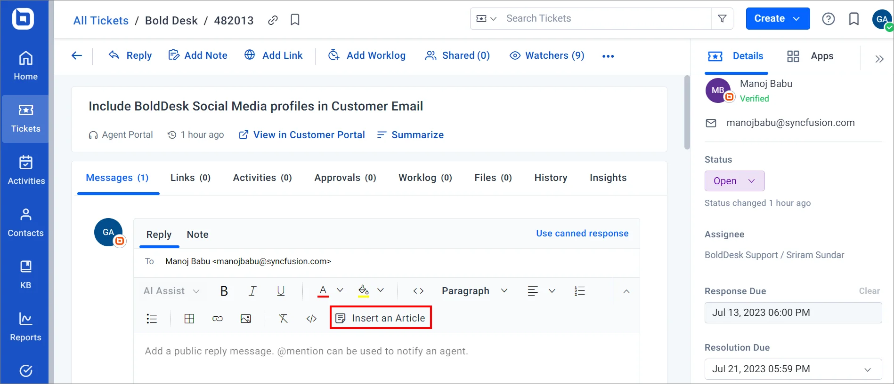The width and height of the screenshot is (894, 384).
Task: Click the BoldDesk logo icon
Action: coord(23,19)
